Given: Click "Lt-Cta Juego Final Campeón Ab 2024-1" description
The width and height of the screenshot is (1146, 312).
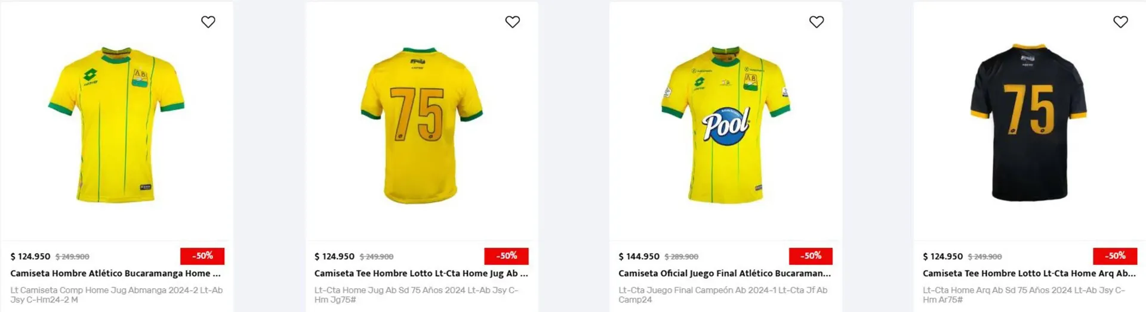Looking at the screenshot, I should click(x=722, y=295).
